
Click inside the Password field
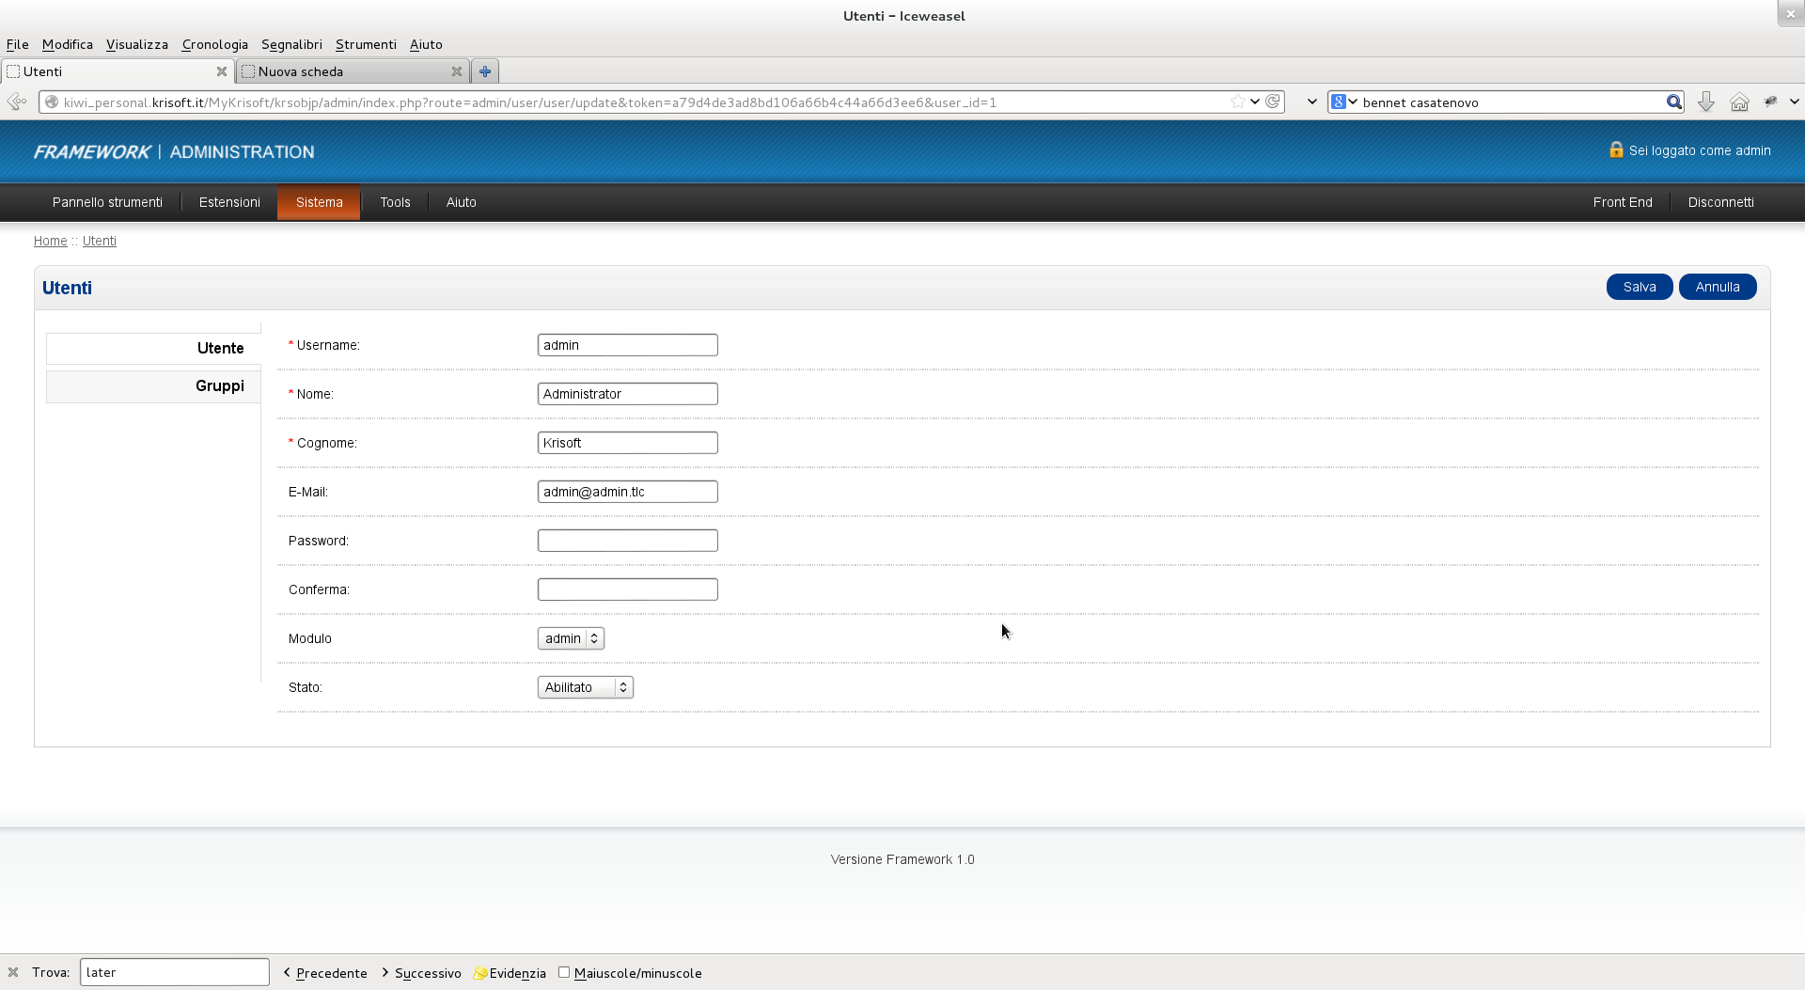[627, 540]
